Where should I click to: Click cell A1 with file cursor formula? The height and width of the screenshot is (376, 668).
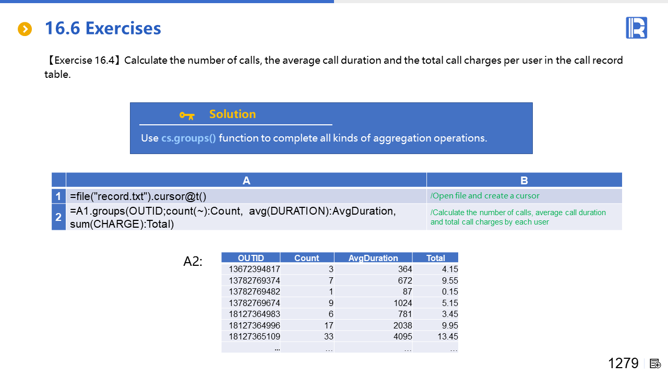tap(138, 196)
